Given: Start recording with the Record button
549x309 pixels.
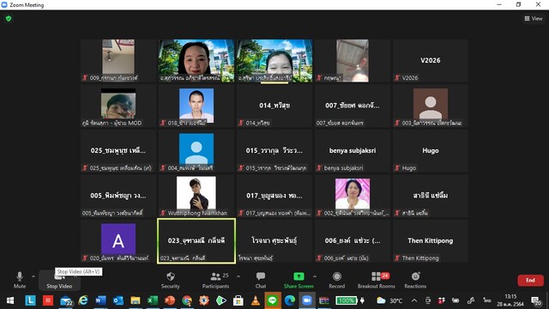Looking at the screenshot, I should pyautogui.click(x=337, y=281).
